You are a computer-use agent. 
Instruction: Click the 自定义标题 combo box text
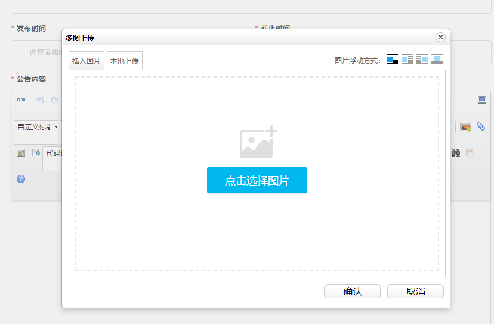pos(34,126)
